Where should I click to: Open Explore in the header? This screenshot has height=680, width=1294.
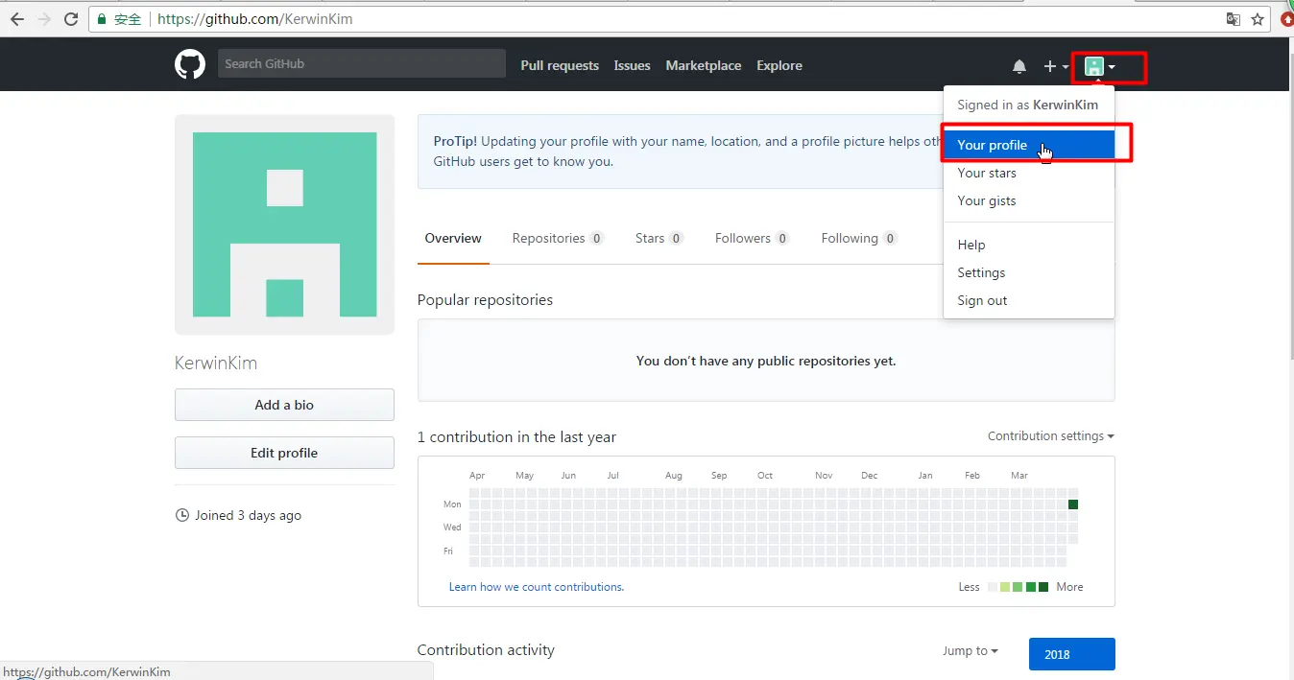pyautogui.click(x=779, y=65)
